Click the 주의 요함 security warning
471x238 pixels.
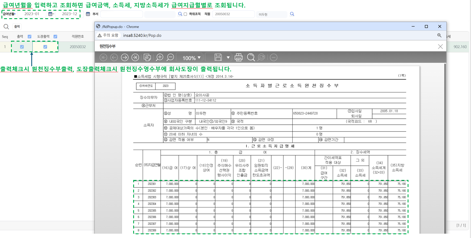pos(108,35)
